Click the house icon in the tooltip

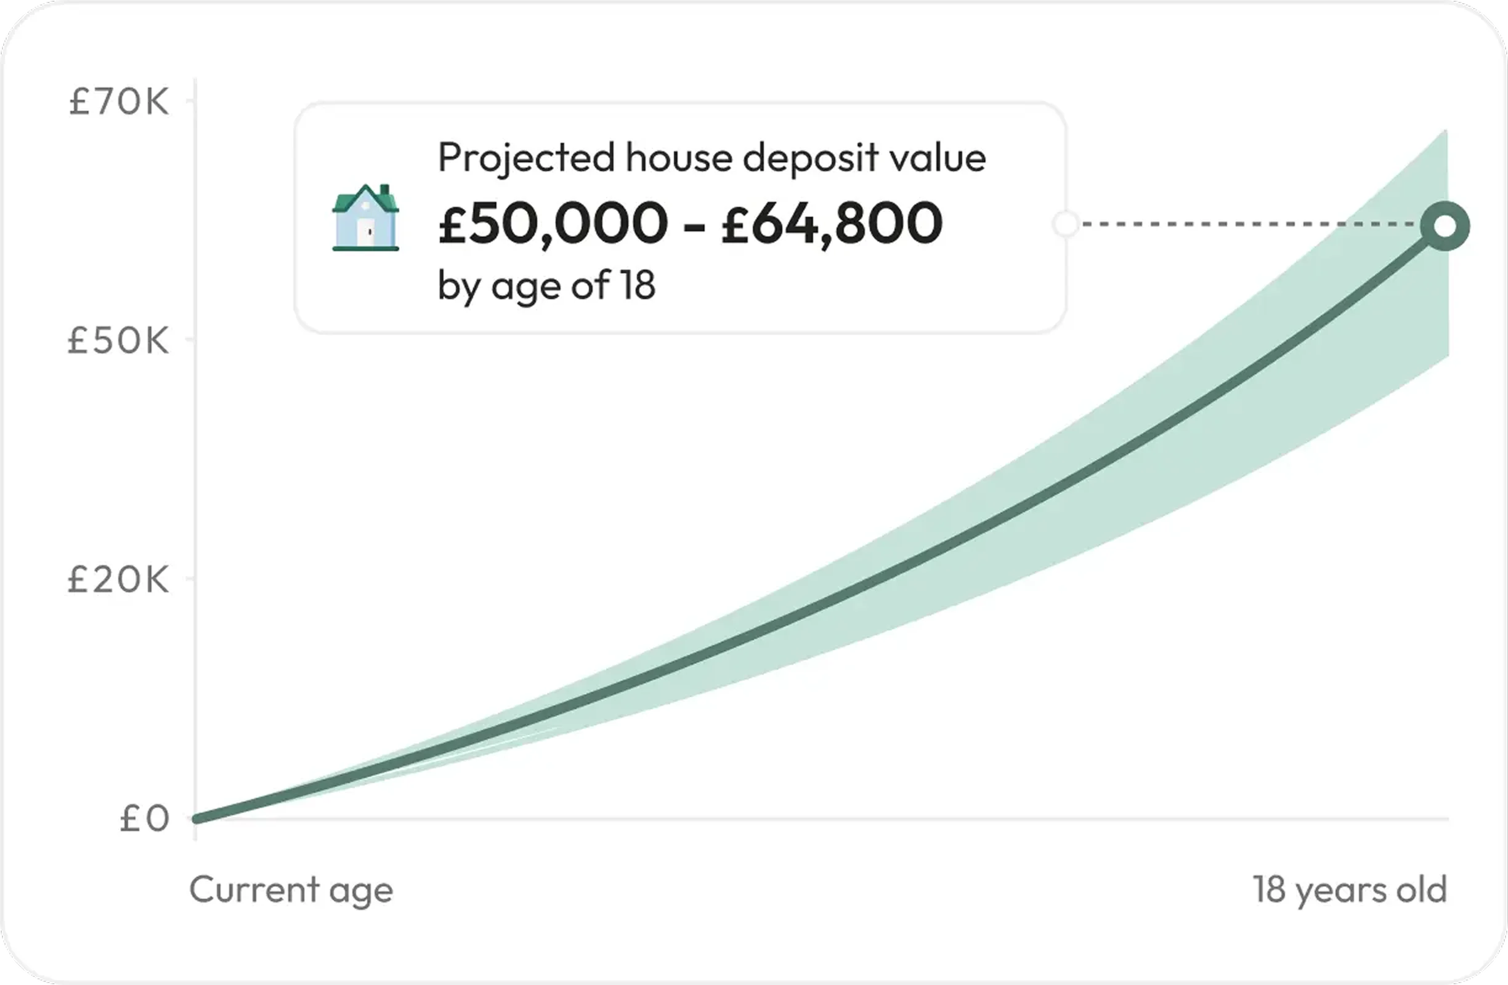(x=365, y=219)
